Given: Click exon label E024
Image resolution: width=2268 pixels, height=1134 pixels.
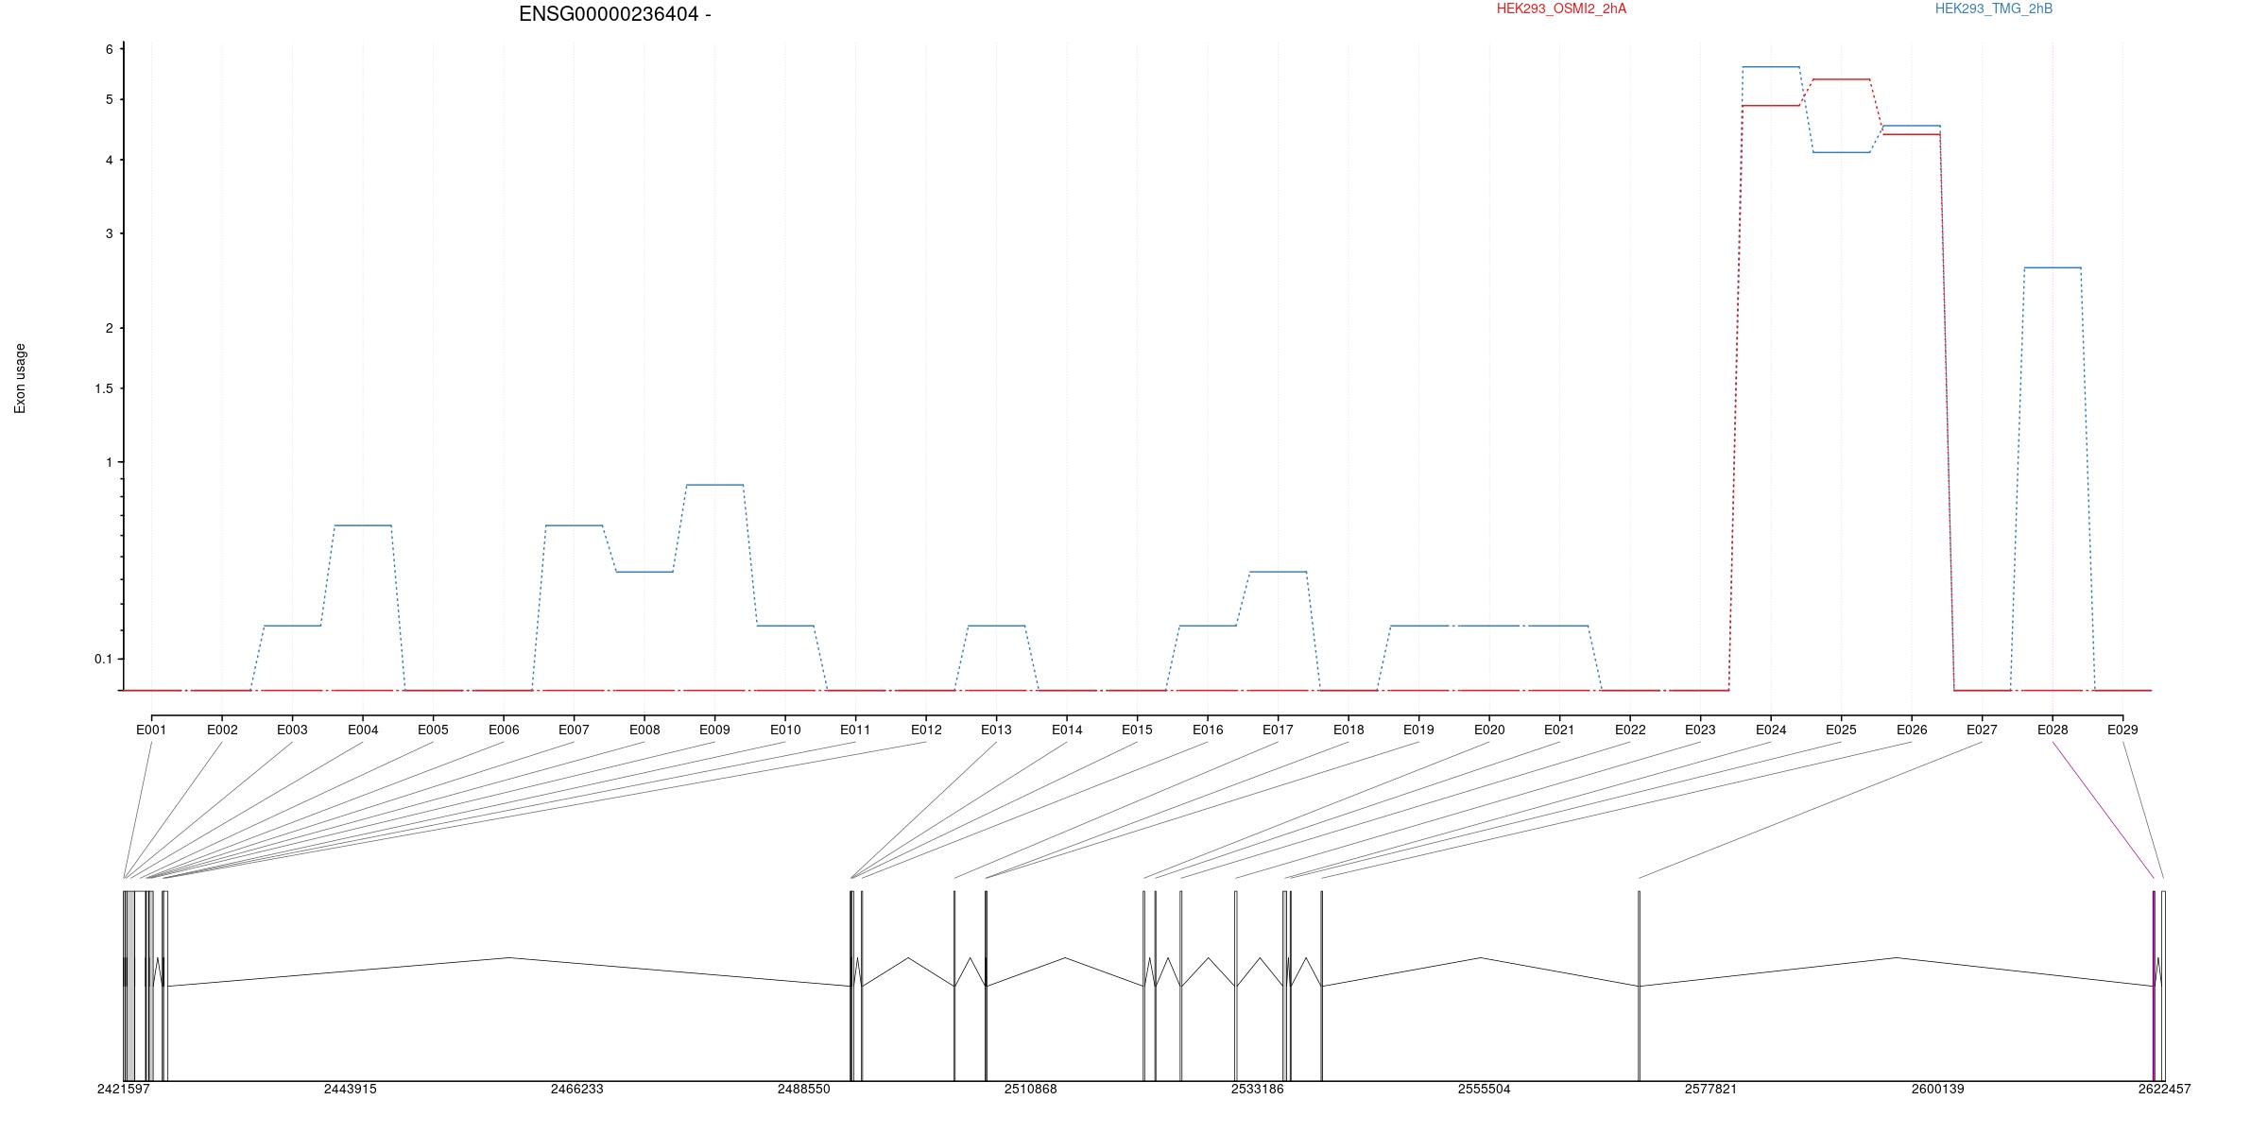Looking at the screenshot, I should click(1771, 730).
